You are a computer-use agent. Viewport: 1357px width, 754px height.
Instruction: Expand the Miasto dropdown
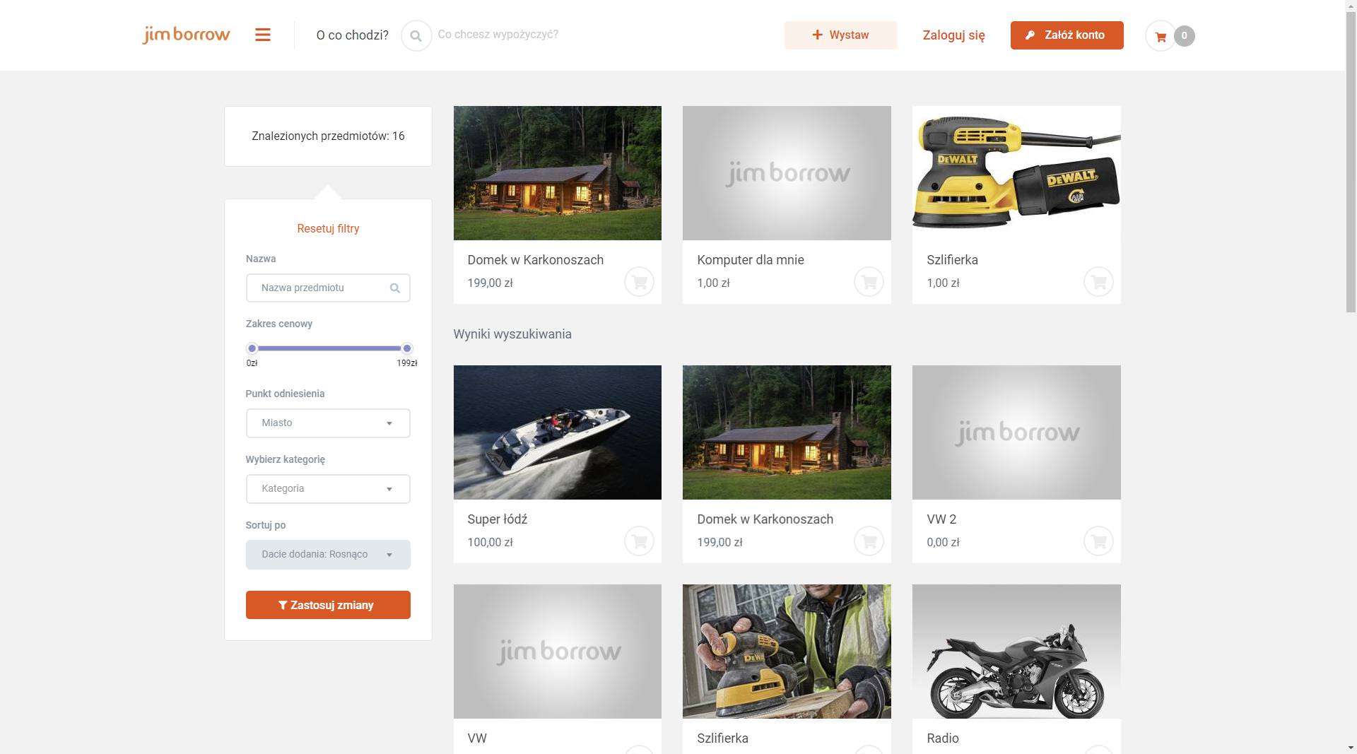[328, 423]
